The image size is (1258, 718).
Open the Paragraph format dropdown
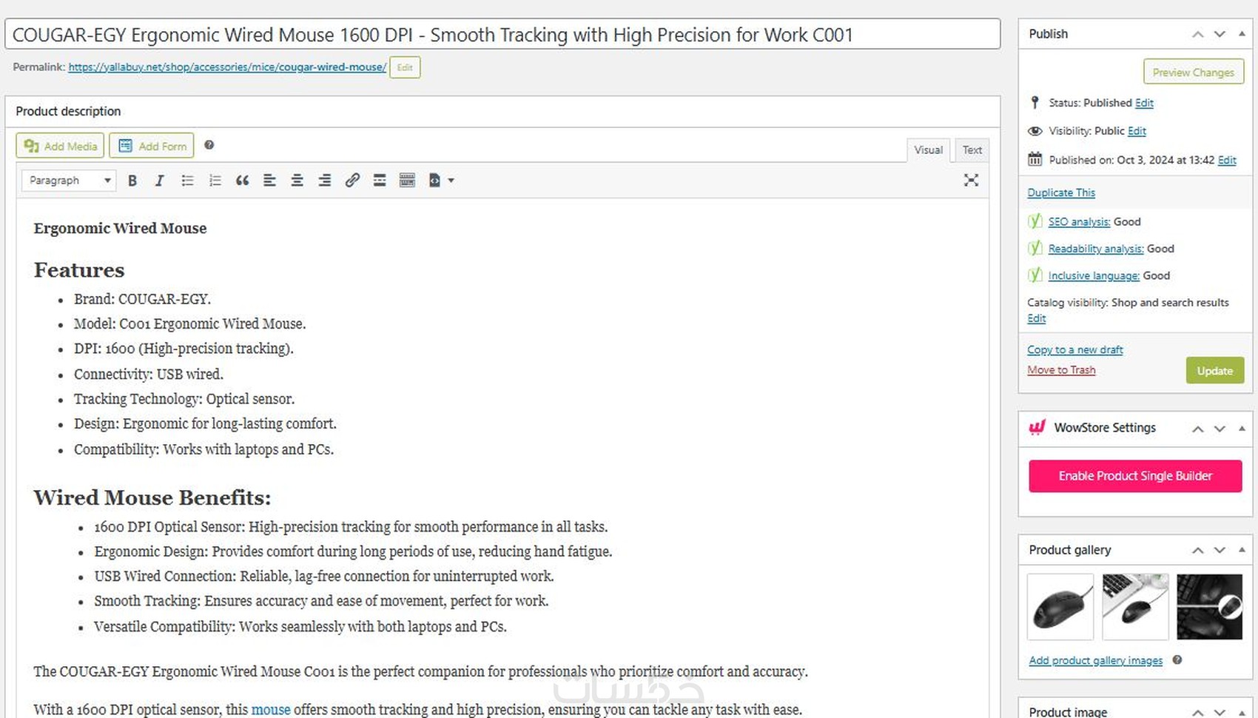coord(69,181)
